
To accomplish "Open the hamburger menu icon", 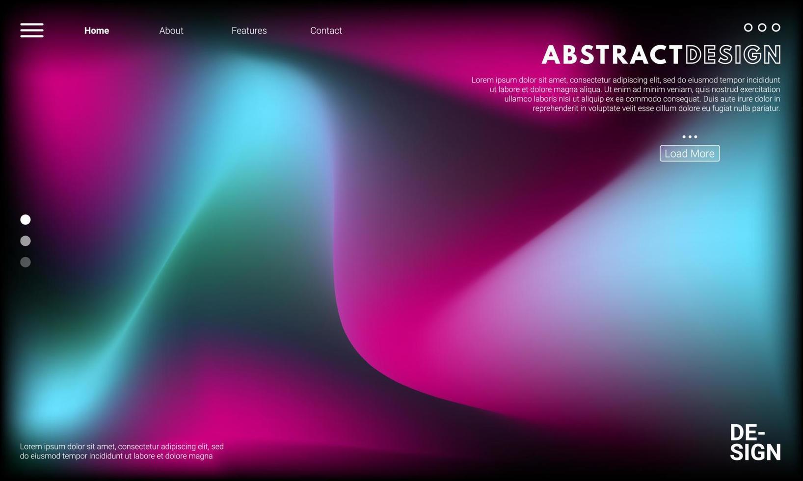I will pos(32,30).
